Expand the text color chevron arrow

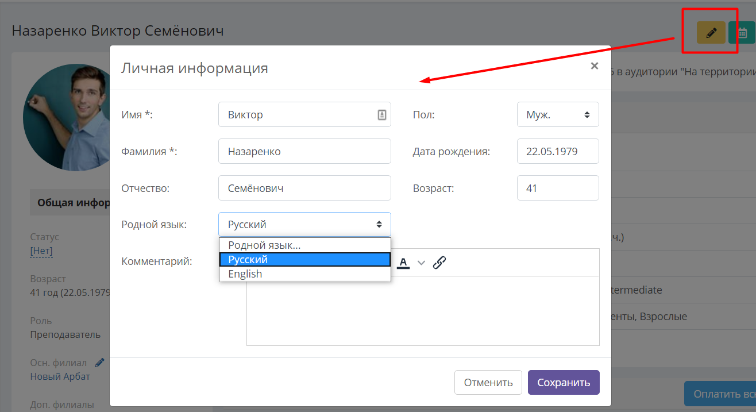coord(421,263)
